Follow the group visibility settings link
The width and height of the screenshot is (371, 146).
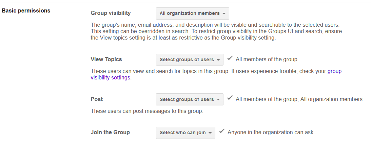[110, 77]
